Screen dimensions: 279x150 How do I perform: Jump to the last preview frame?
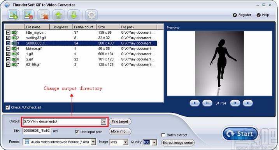click(248, 103)
